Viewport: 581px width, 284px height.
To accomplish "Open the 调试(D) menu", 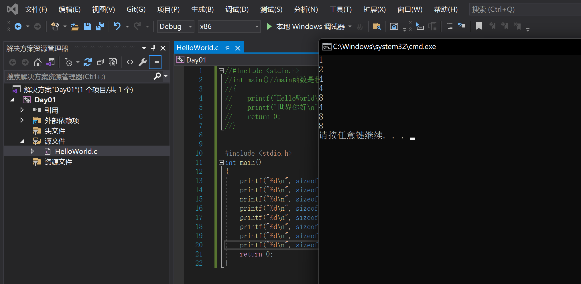I will click(237, 9).
